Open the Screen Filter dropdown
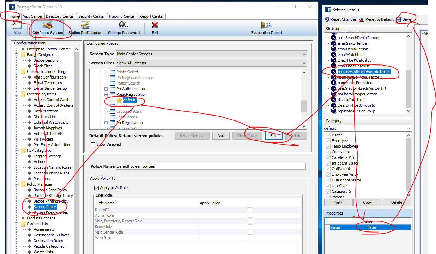This screenshot has height=254, width=436. [212, 63]
